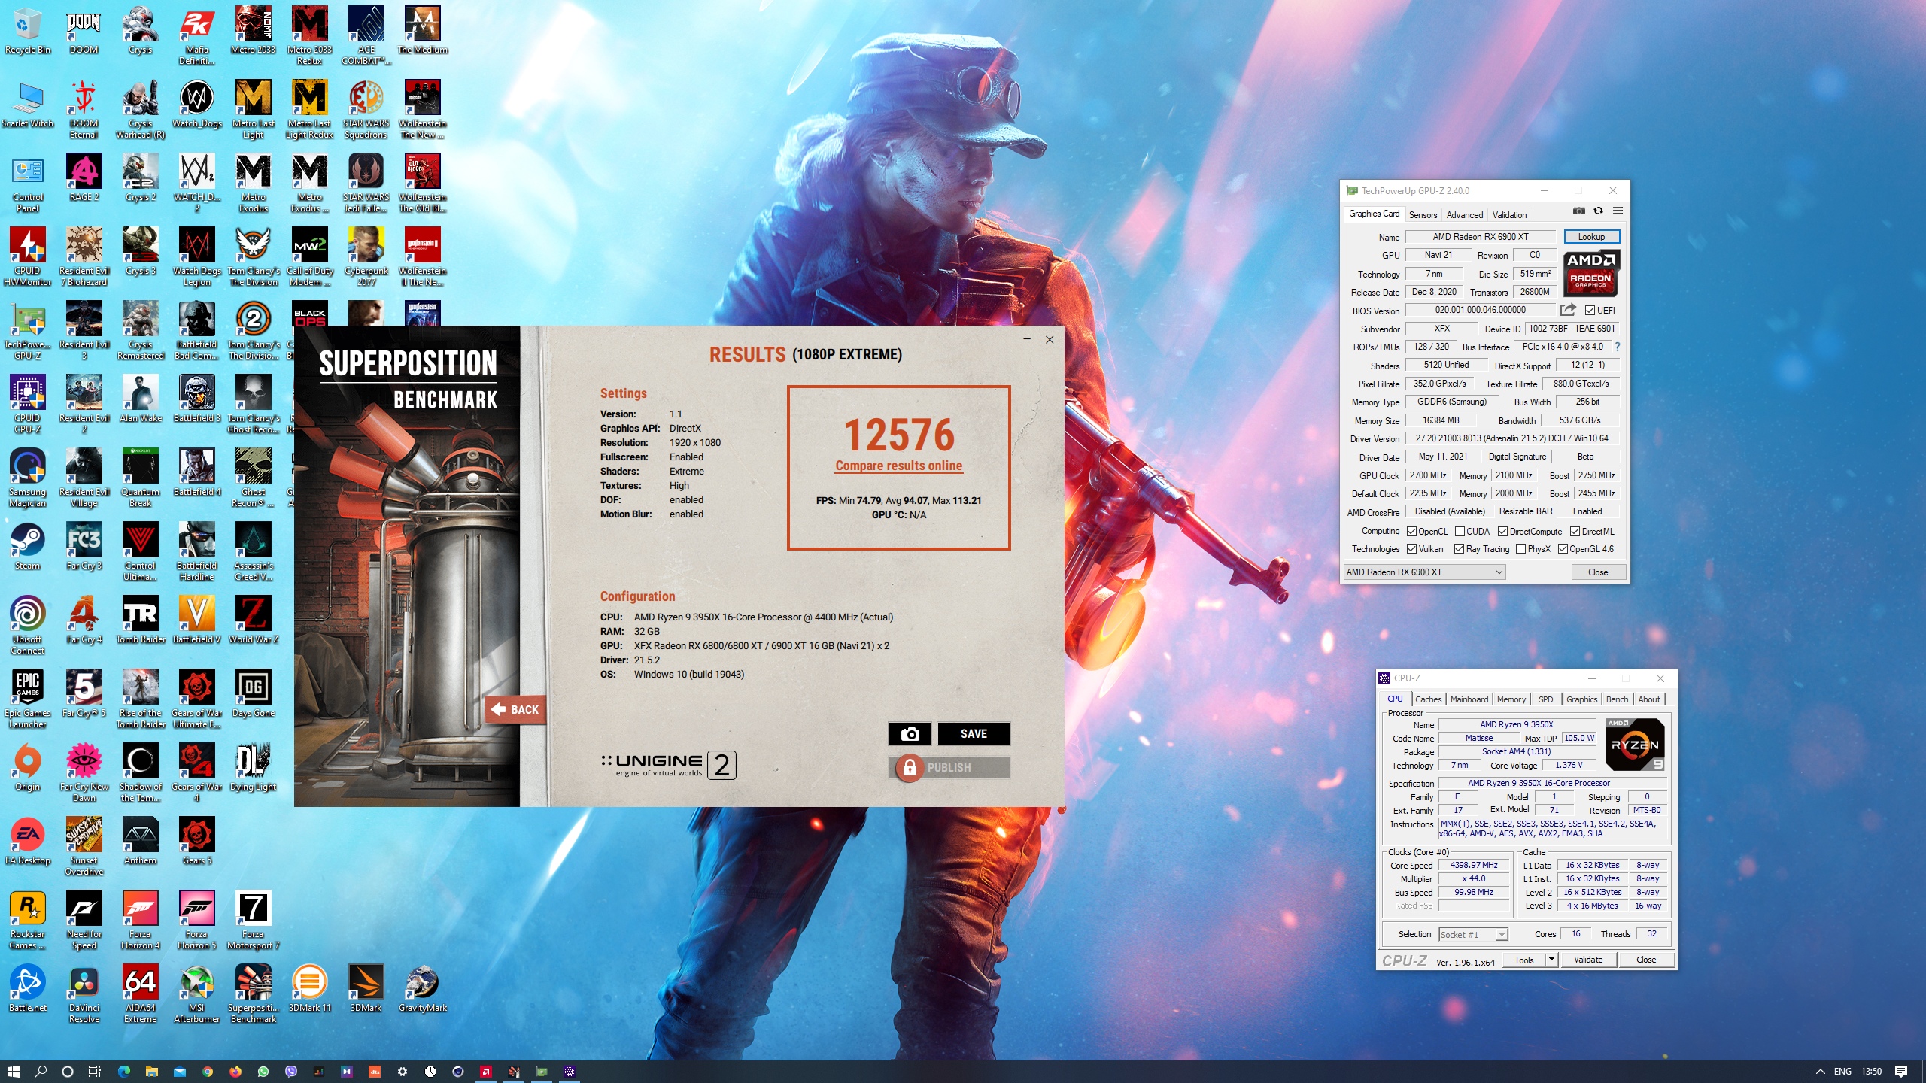Open the CPU-Z Caches tab
Image resolution: width=1926 pixels, height=1083 pixels.
[x=1428, y=699]
